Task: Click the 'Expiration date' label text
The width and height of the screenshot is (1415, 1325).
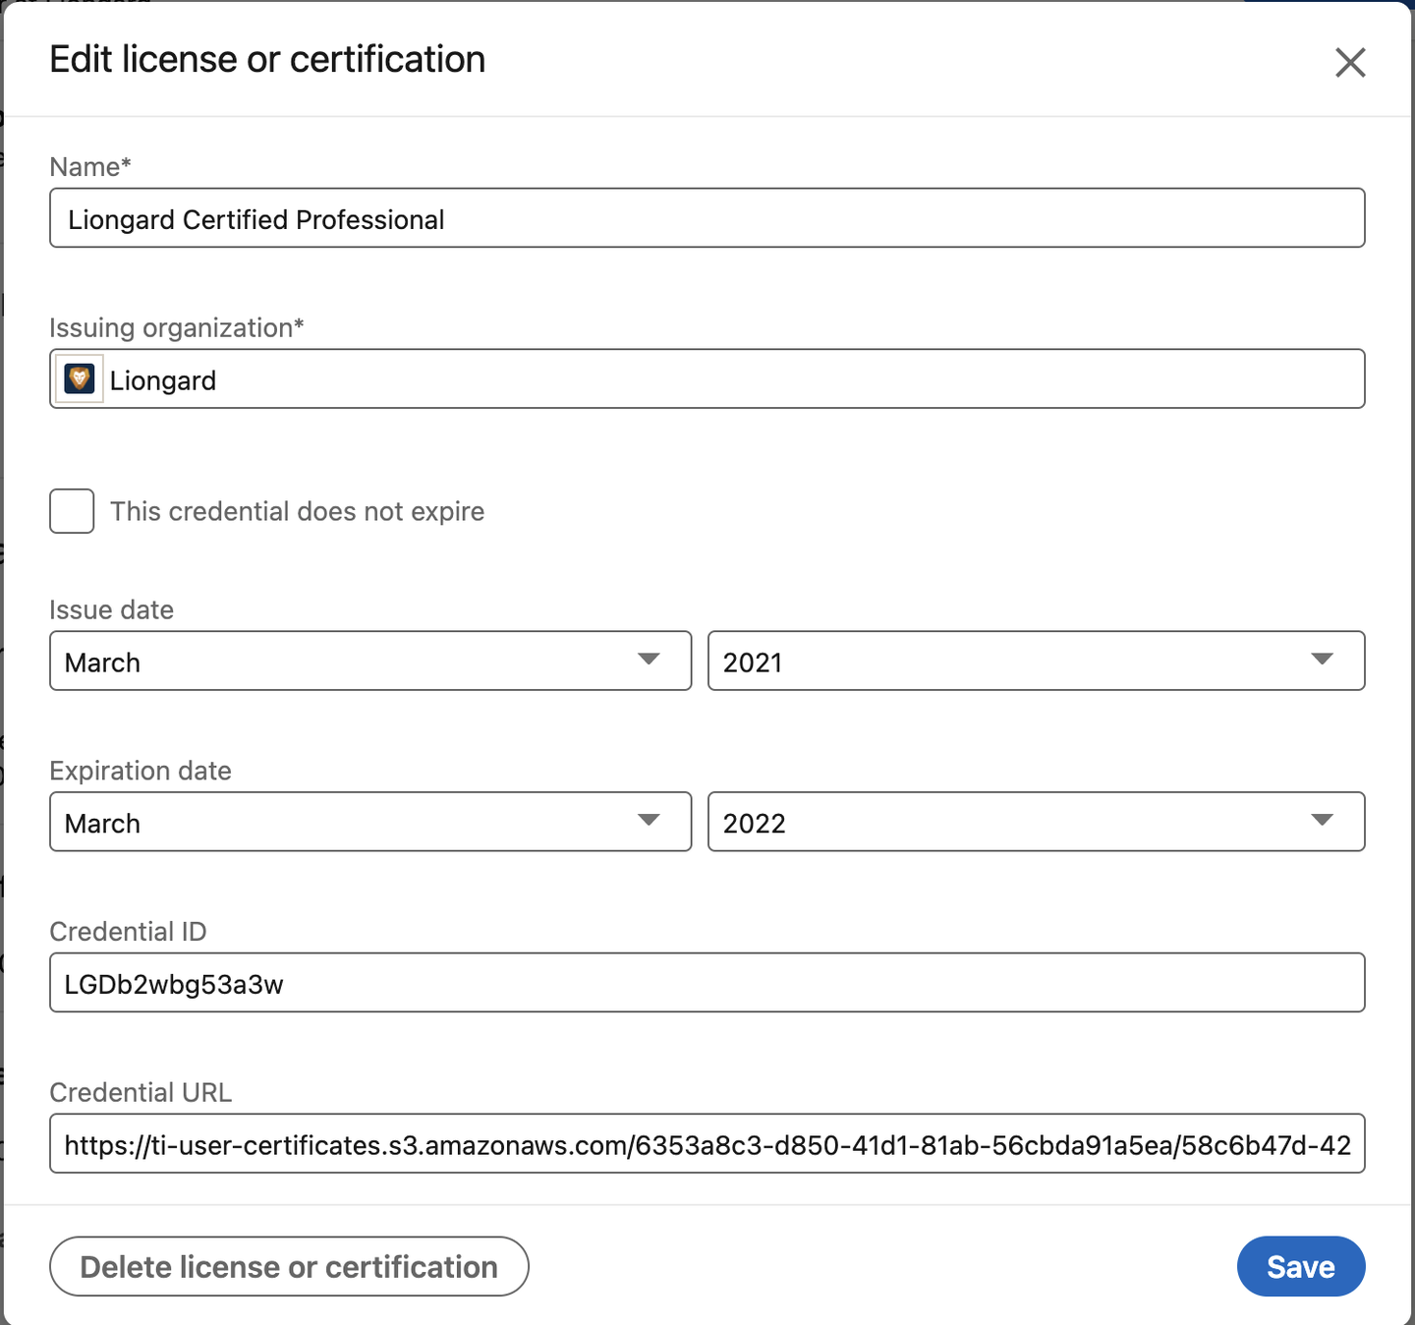Action: 141,771
